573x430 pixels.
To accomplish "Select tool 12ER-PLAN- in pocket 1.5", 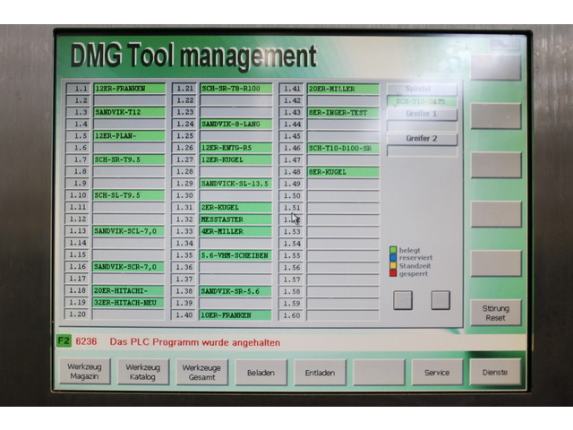I will [x=129, y=135].
